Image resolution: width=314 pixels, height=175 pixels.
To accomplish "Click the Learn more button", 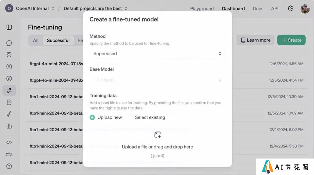I will click(256, 40).
